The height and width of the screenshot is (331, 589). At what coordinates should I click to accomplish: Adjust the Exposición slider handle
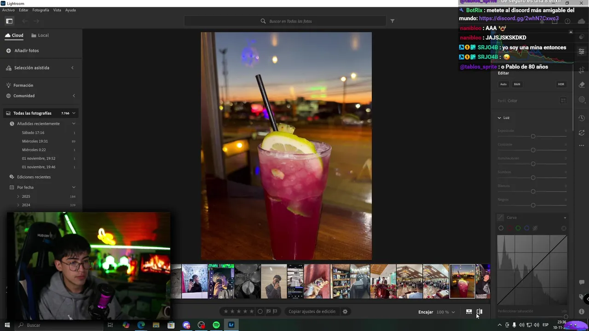tap(533, 137)
